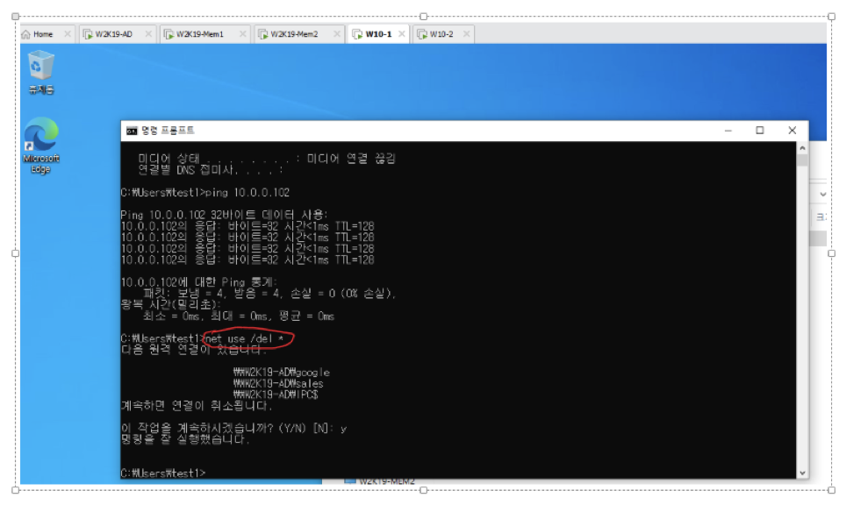Click the command prompt title bar icon

click(x=131, y=131)
